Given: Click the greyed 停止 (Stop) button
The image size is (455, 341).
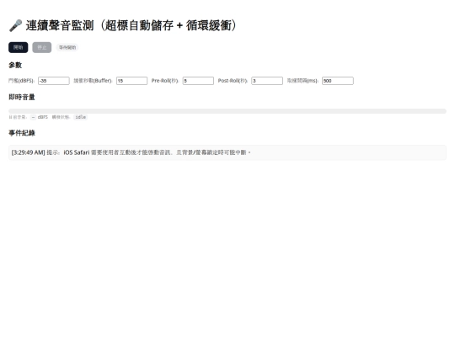Looking at the screenshot, I should click(x=42, y=47).
